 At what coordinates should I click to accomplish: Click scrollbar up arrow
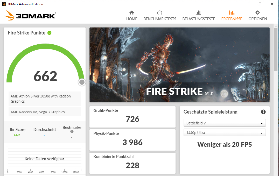276,26
